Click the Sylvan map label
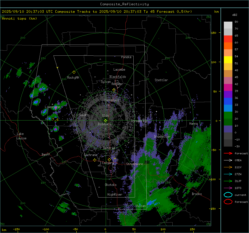 point(106,82)
